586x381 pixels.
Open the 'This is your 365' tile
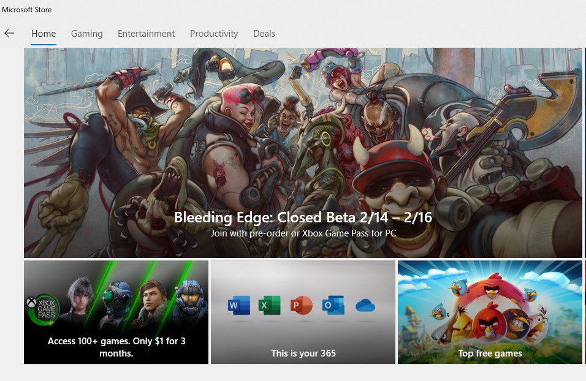(x=303, y=312)
